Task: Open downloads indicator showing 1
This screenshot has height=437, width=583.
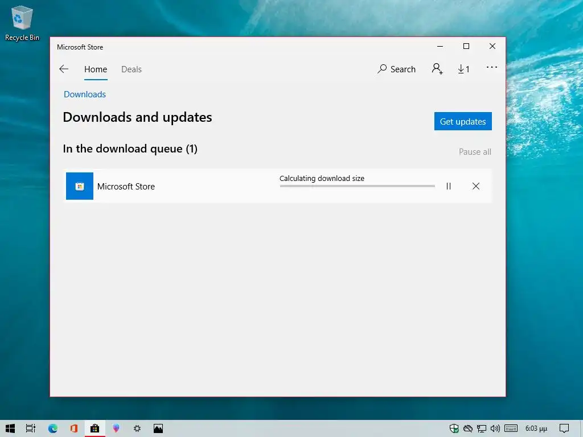Action: 463,69
